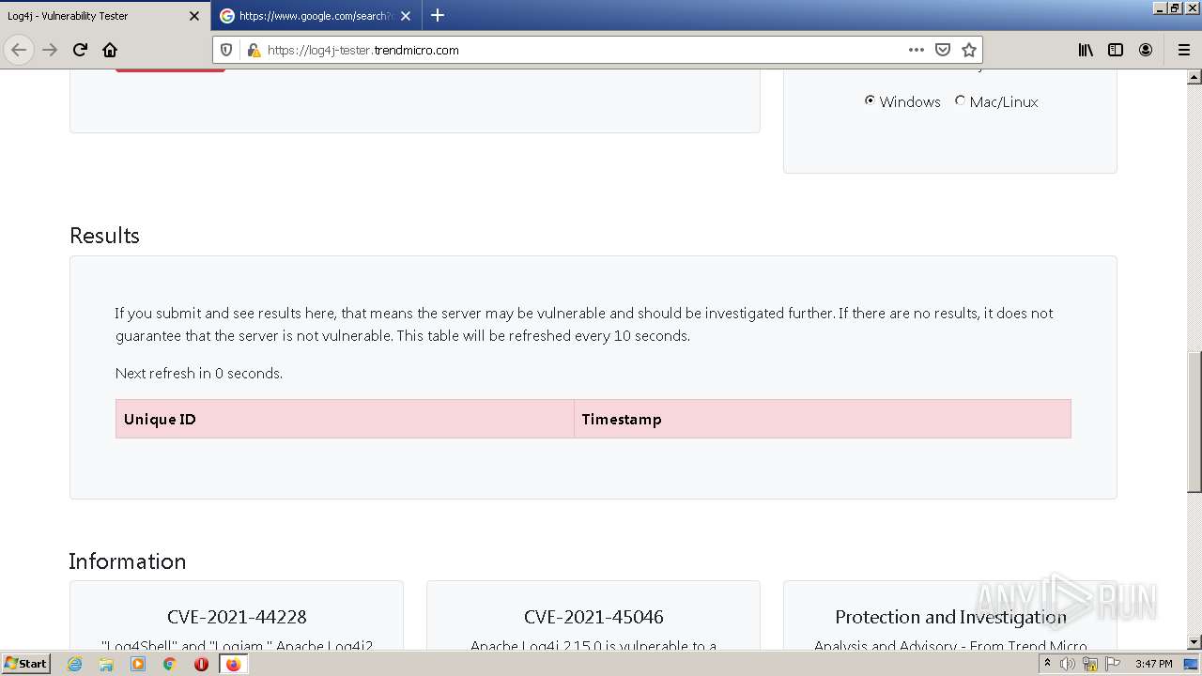The height and width of the screenshot is (676, 1202).
Task: Open the Action Center flag icon
Action: (1113, 664)
